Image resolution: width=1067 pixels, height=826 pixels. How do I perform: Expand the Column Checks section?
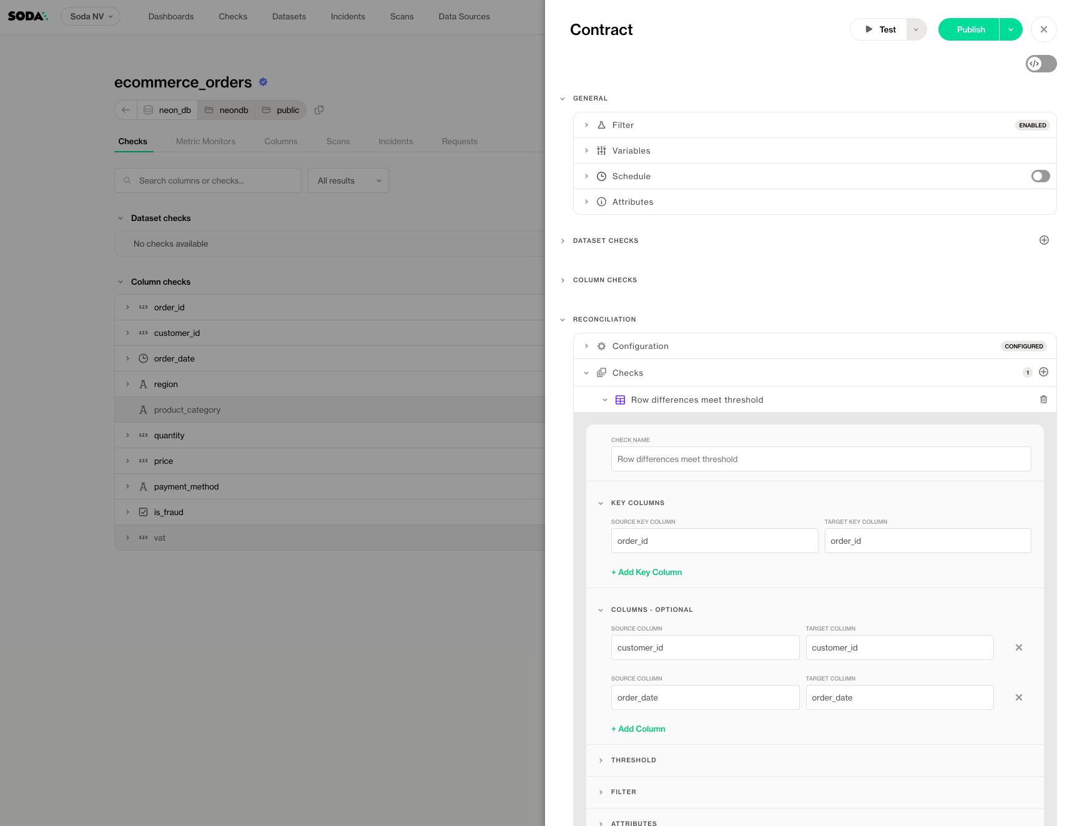604,280
